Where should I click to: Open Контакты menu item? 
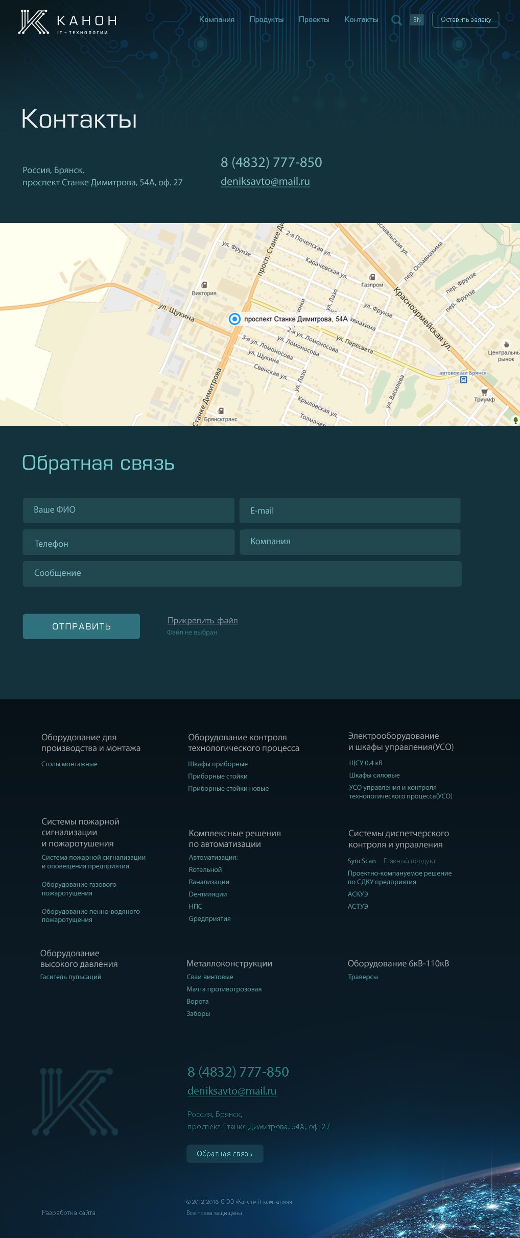coord(361,19)
